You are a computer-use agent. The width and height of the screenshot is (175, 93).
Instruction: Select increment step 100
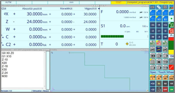click(x=165, y=78)
